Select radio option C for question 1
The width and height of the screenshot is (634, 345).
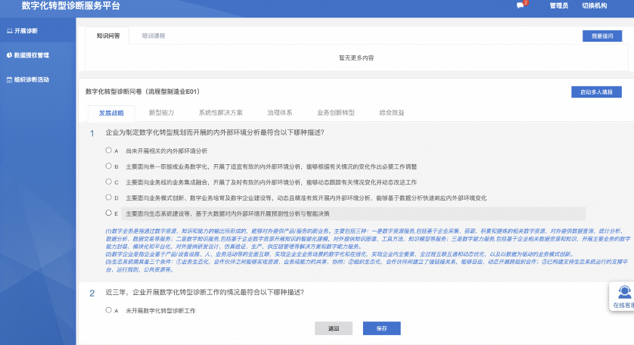pyautogui.click(x=108, y=182)
